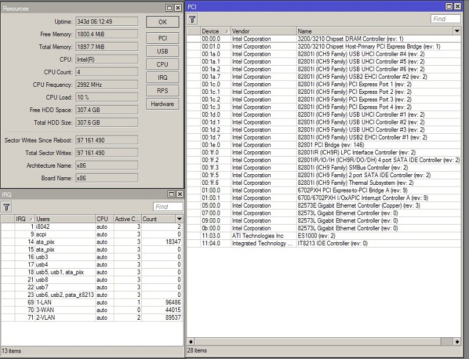Image resolution: width=469 pixels, height=359 pixels.
Task: Open CPU button in Resources window
Action: (163, 65)
